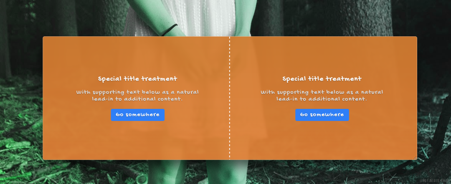Select the left Special title treatment heading
Viewport: 451px width, 184px height.
click(137, 79)
